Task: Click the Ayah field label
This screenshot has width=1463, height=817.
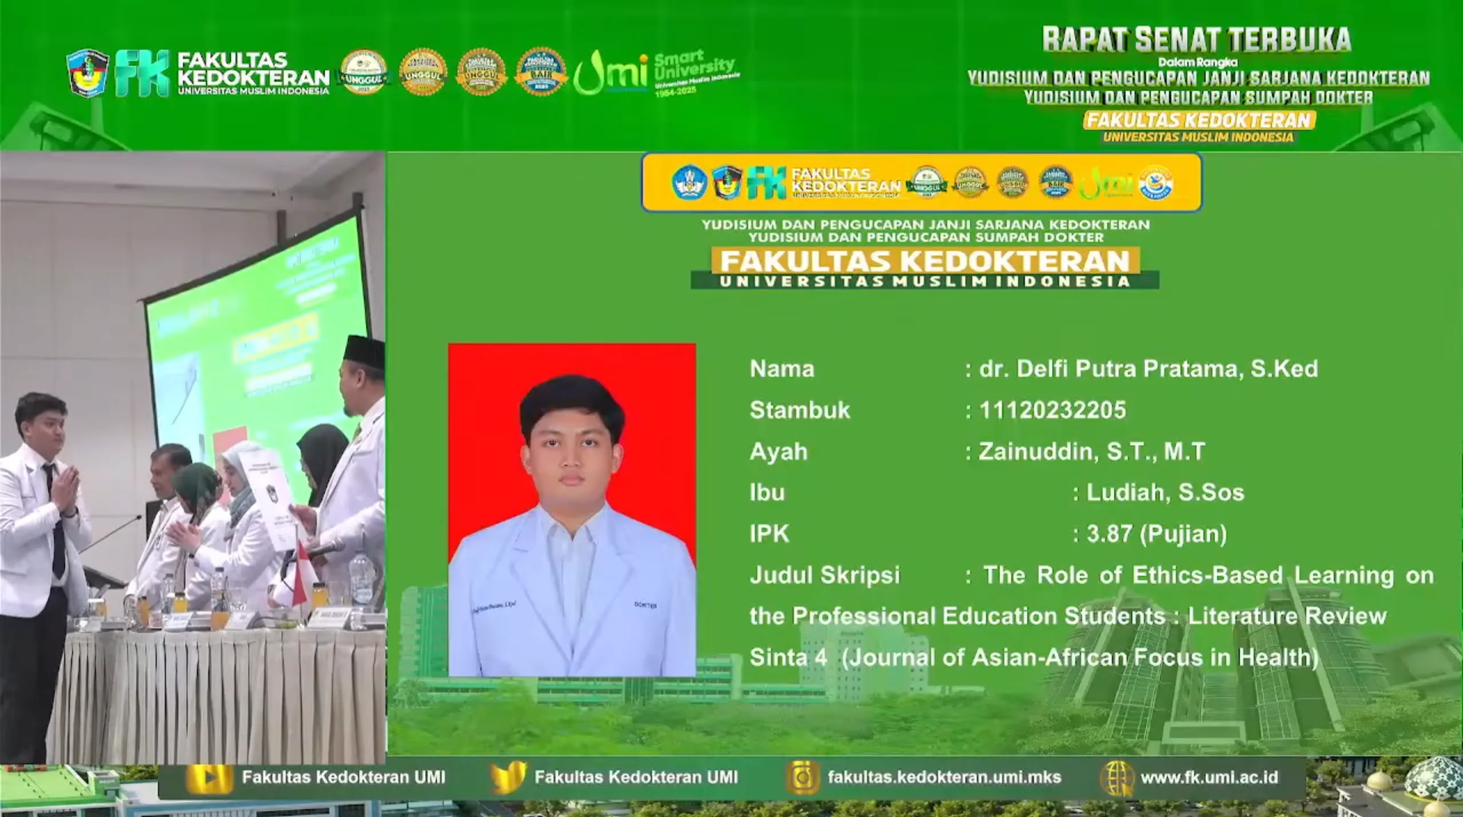Action: point(779,452)
